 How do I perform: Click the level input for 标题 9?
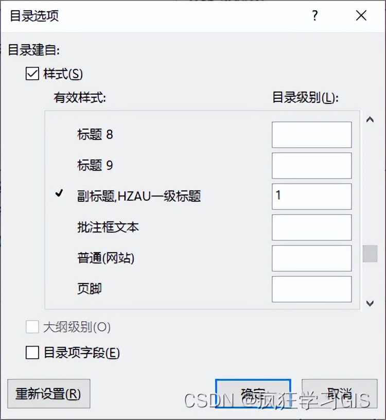pyautogui.click(x=311, y=165)
